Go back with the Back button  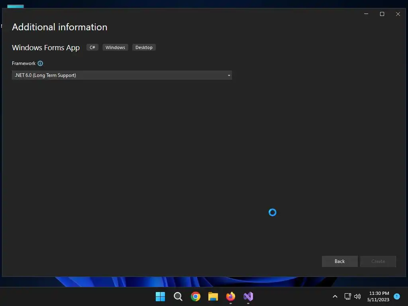click(339, 261)
